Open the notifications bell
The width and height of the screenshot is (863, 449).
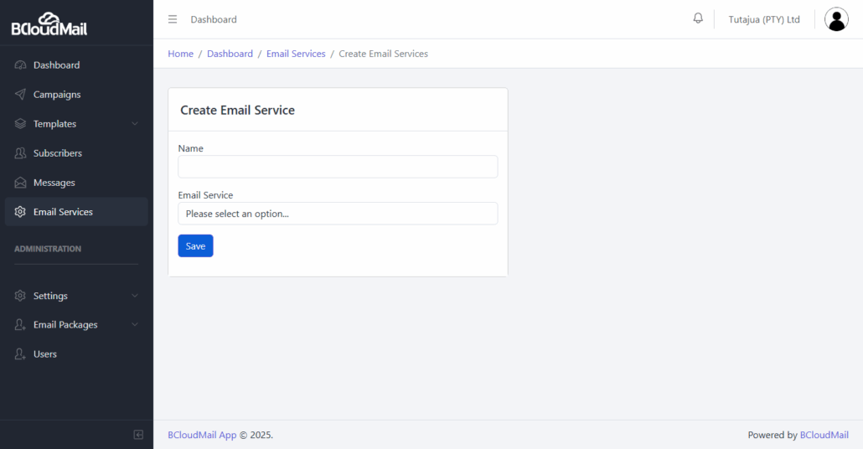tap(698, 18)
